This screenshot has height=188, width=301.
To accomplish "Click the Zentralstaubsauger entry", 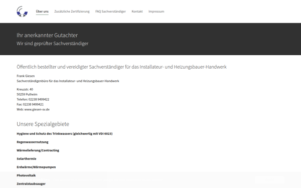I will pyautogui.click(x=31, y=184).
